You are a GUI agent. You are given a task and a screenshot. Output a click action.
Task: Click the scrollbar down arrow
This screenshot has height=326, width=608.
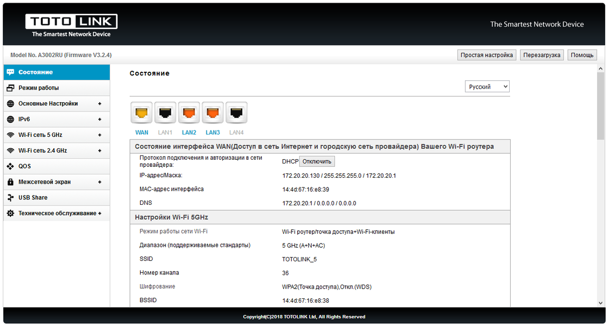coord(600,303)
